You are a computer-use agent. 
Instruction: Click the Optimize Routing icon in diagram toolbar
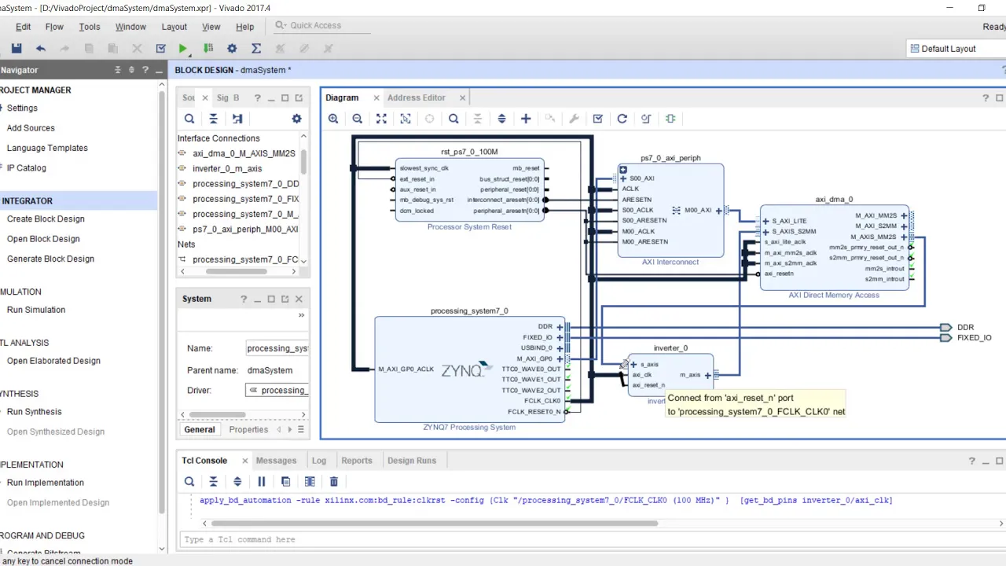(x=646, y=119)
